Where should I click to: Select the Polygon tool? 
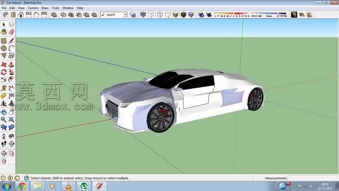pyautogui.click(x=4, y=56)
